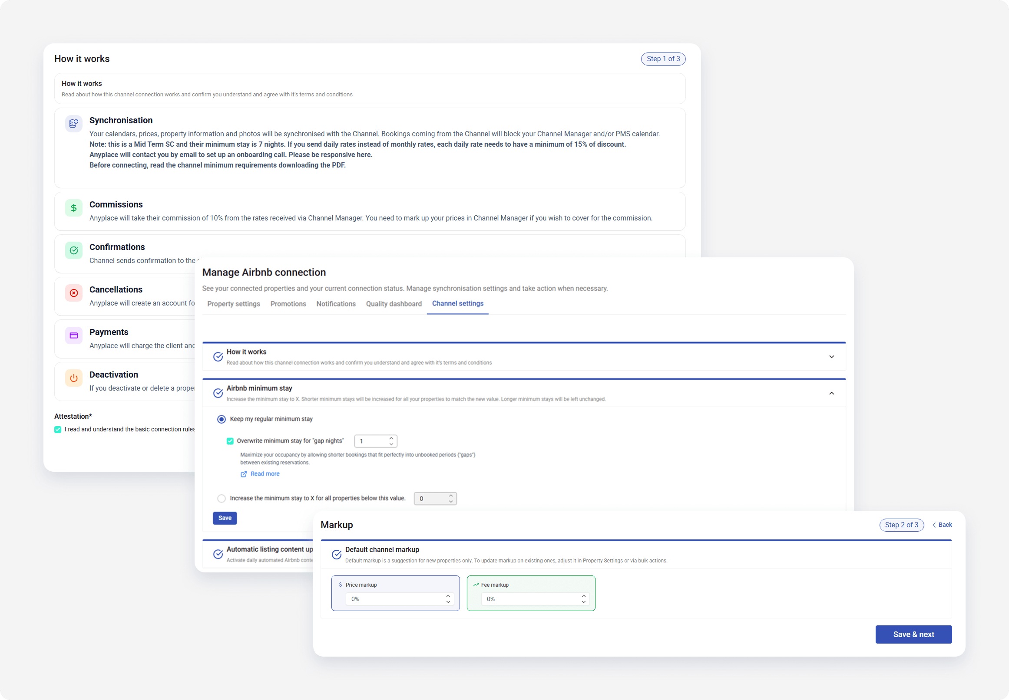Click the Automatic listing content heading
The width and height of the screenshot is (1009, 700).
(270, 549)
